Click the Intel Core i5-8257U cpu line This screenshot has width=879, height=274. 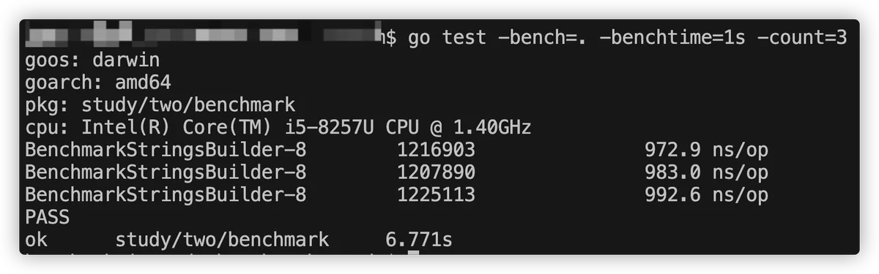(x=278, y=128)
